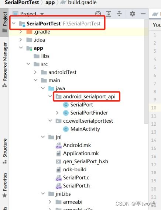This screenshot has height=210, width=161.
Task: Click build.gradle in the breadcrumb bar
Action: pos(82,3)
